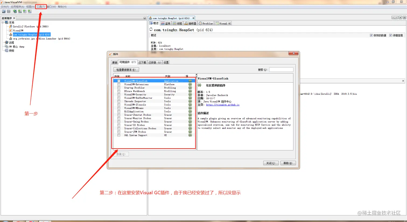Maximize the document window area button
Image resolution: width=407 pixels, height=222 pixels.
coord(404,17)
